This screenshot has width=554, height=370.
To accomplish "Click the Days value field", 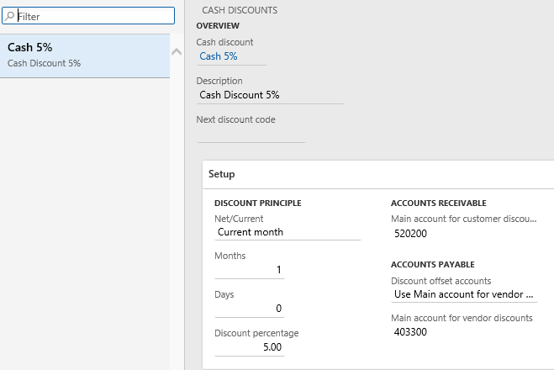I will [x=250, y=309].
